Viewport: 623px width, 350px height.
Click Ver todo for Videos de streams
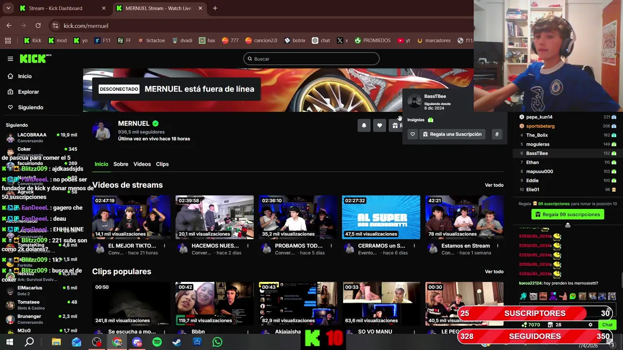click(494, 185)
